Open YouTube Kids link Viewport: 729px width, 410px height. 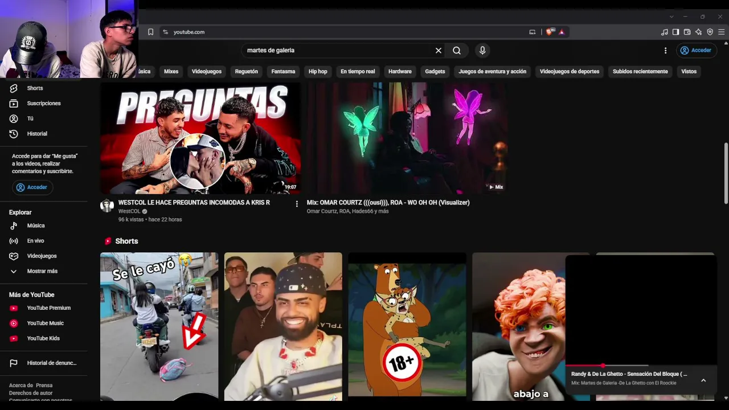(43, 338)
